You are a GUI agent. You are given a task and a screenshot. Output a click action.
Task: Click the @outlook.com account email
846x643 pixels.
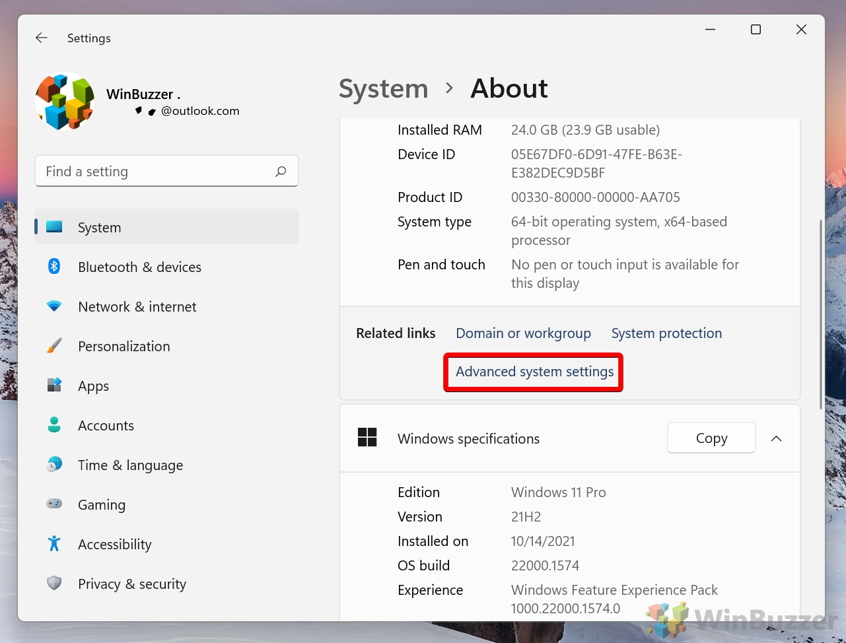[200, 111]
